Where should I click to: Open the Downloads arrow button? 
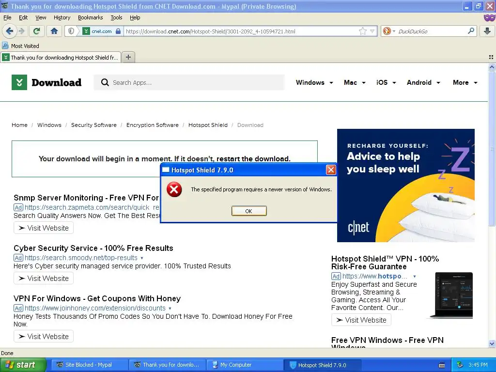point(487,31)
